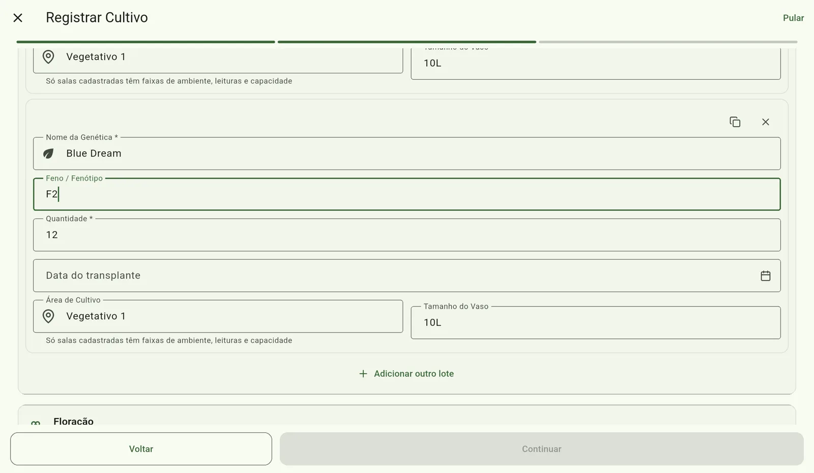The image size is (814, 473).
Task: Open the top Vegetativo 1 area field
Action: point(218,60)
